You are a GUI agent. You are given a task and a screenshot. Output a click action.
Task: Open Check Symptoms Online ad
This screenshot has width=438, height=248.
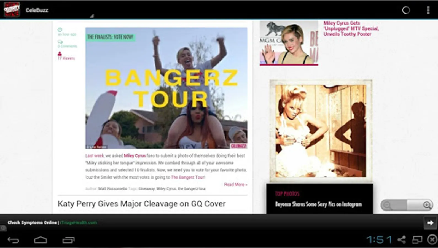(52, 223)
